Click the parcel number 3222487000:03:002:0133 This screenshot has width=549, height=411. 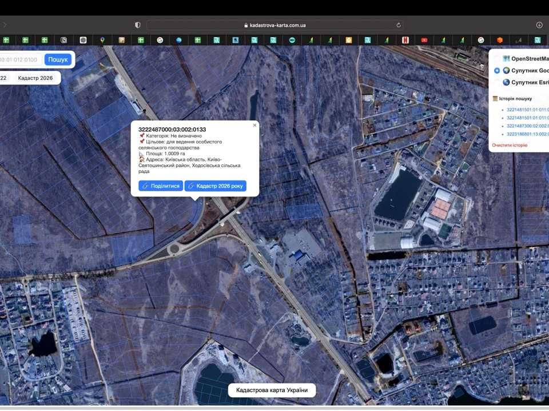pos(172,130)
